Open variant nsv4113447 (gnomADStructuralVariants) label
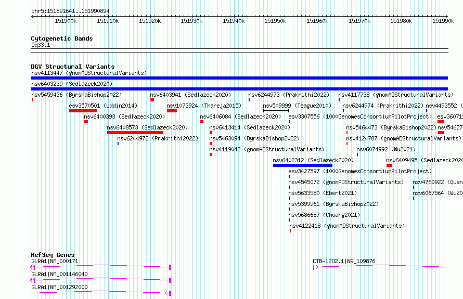 point(89,73)
